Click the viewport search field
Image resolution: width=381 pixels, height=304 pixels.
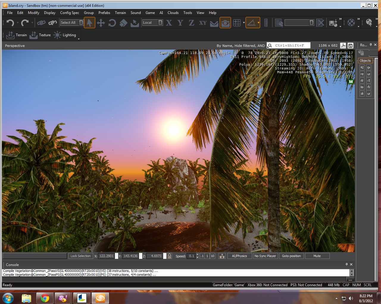point(288,45)
